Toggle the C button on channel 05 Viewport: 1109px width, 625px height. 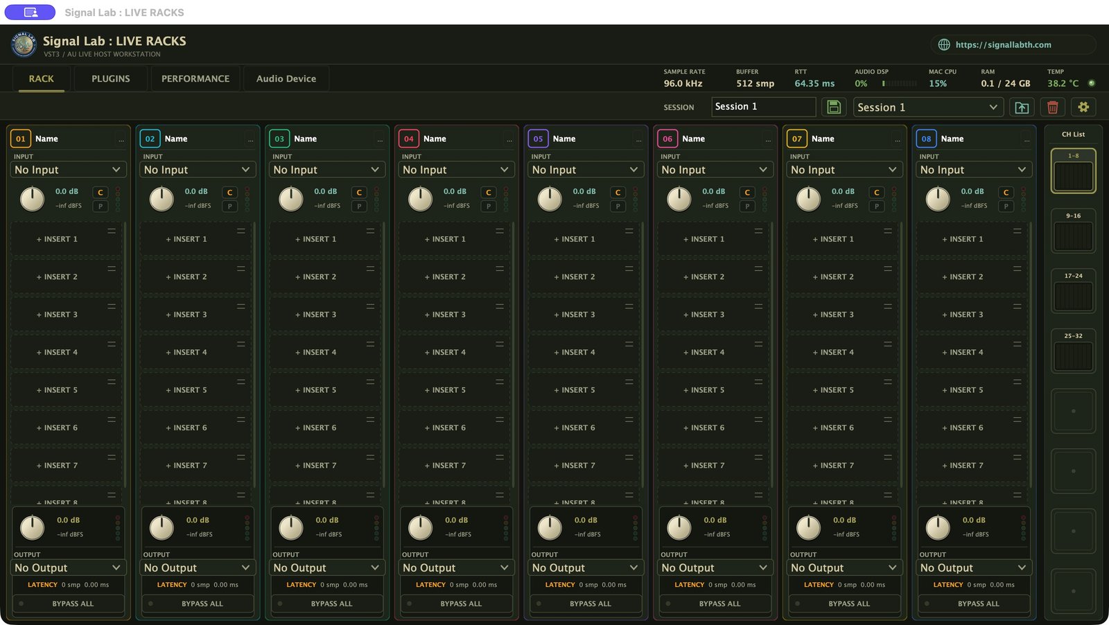tap(618, 193)
